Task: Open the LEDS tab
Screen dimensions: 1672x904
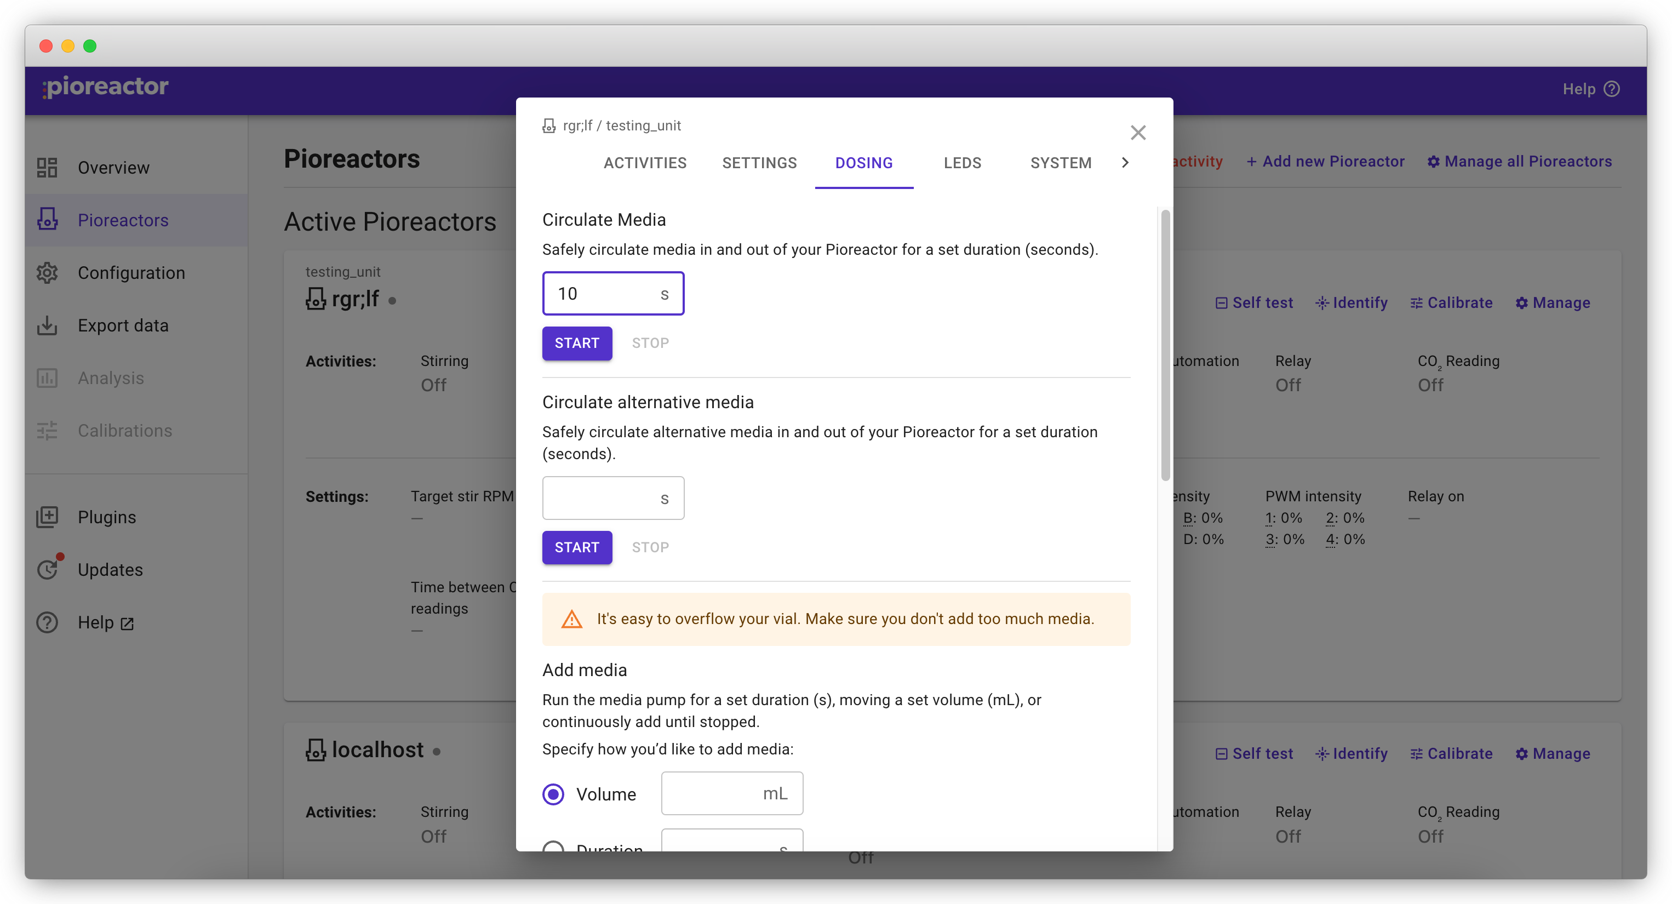Action: click(962, 163)
